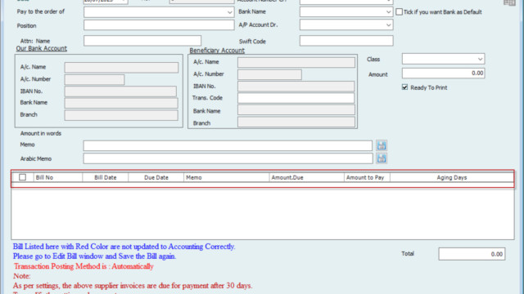Image resolution: width=524 pixels, height=294 pixels.
Task: Click the A/c. Number field under Beneficiary Account
Action: [x=269, y=74]
